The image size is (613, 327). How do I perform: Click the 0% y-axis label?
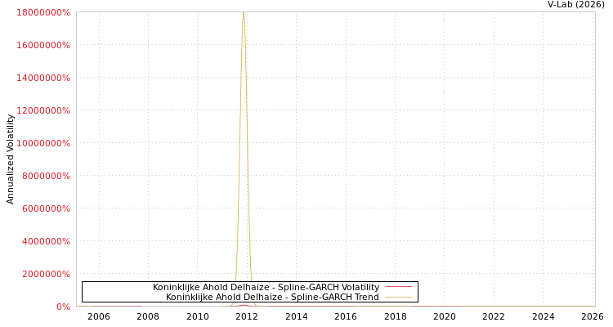pos(63,307)
